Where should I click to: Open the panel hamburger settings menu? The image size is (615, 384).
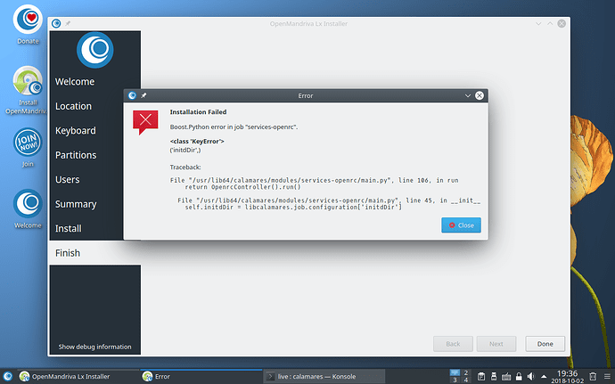click(607, 376)
